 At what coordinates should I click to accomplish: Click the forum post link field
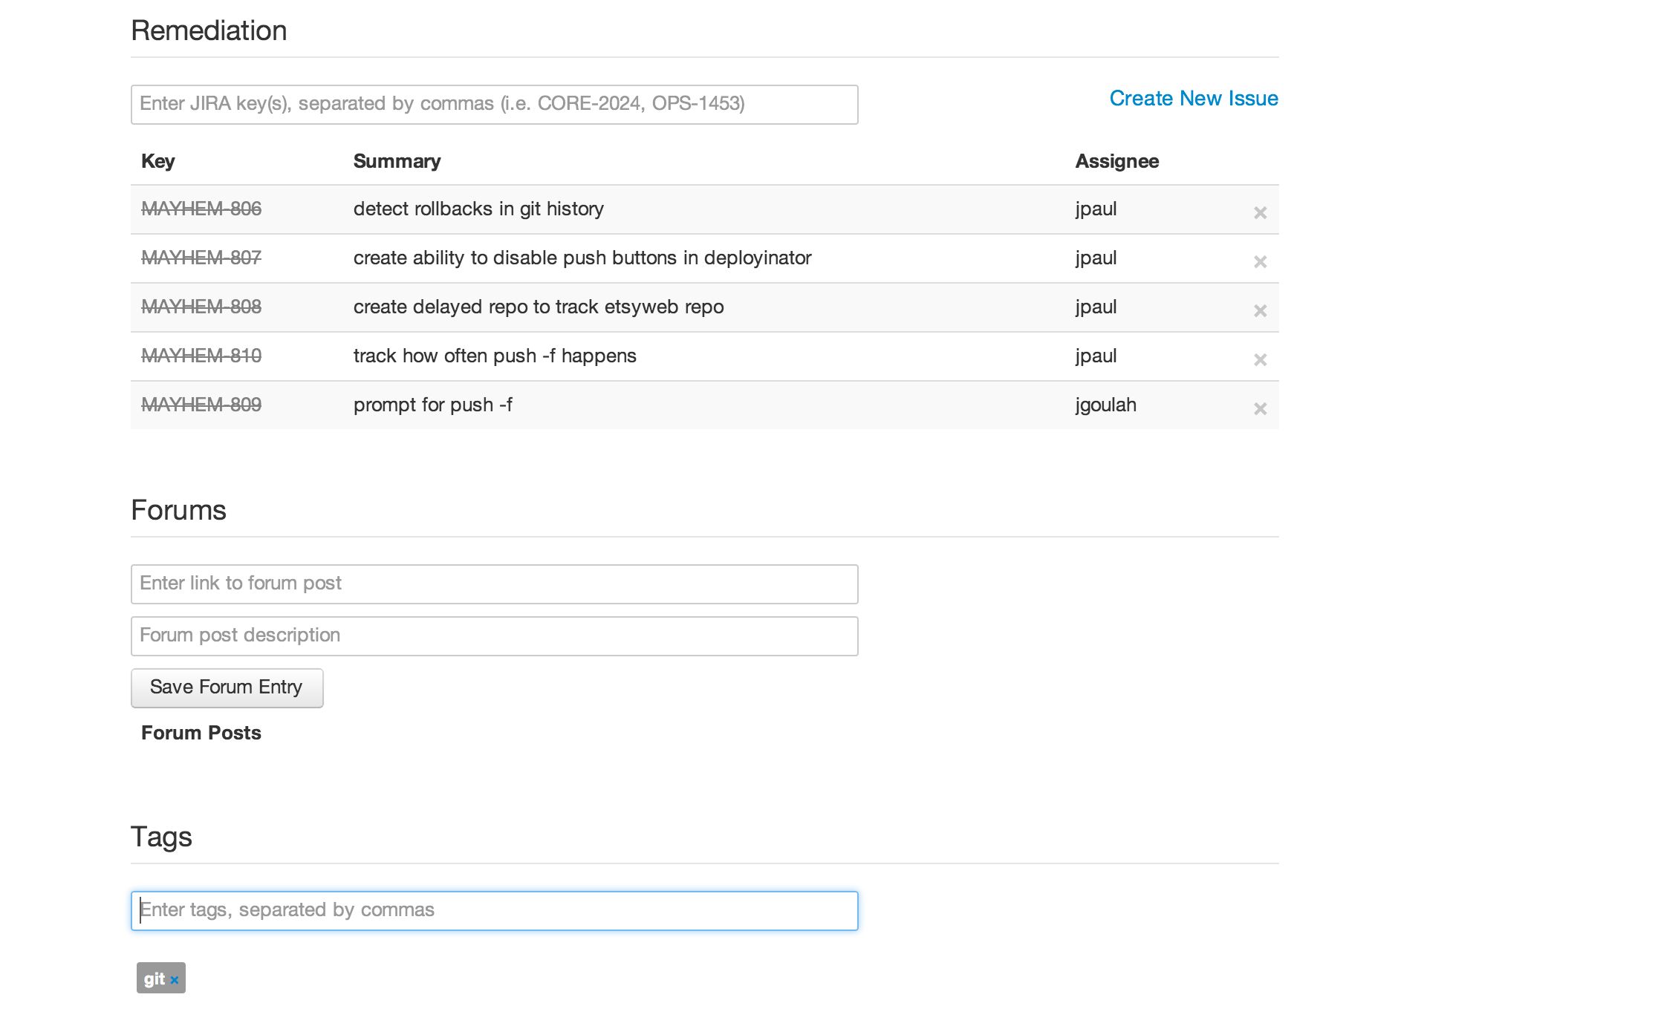pyautogui.click(x=494, y=584)
